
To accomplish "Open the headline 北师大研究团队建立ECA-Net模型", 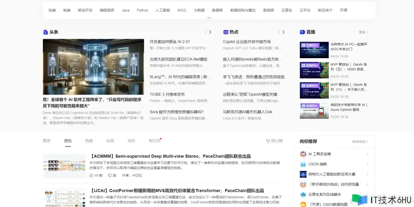I will click(x=179, y=59).
